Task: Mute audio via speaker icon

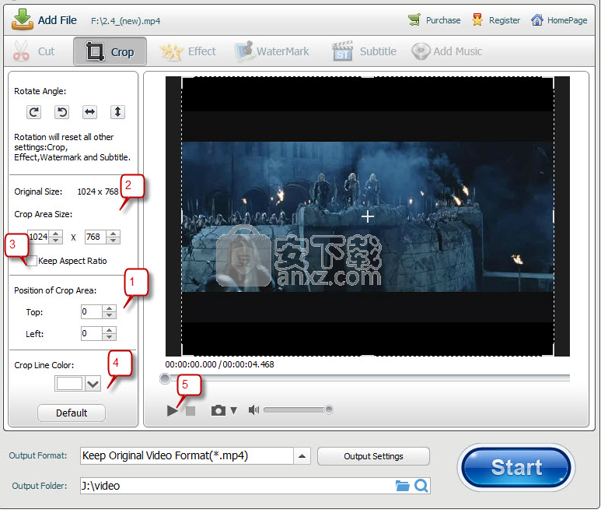Action: pyautogui.click(x=253, y=410)
